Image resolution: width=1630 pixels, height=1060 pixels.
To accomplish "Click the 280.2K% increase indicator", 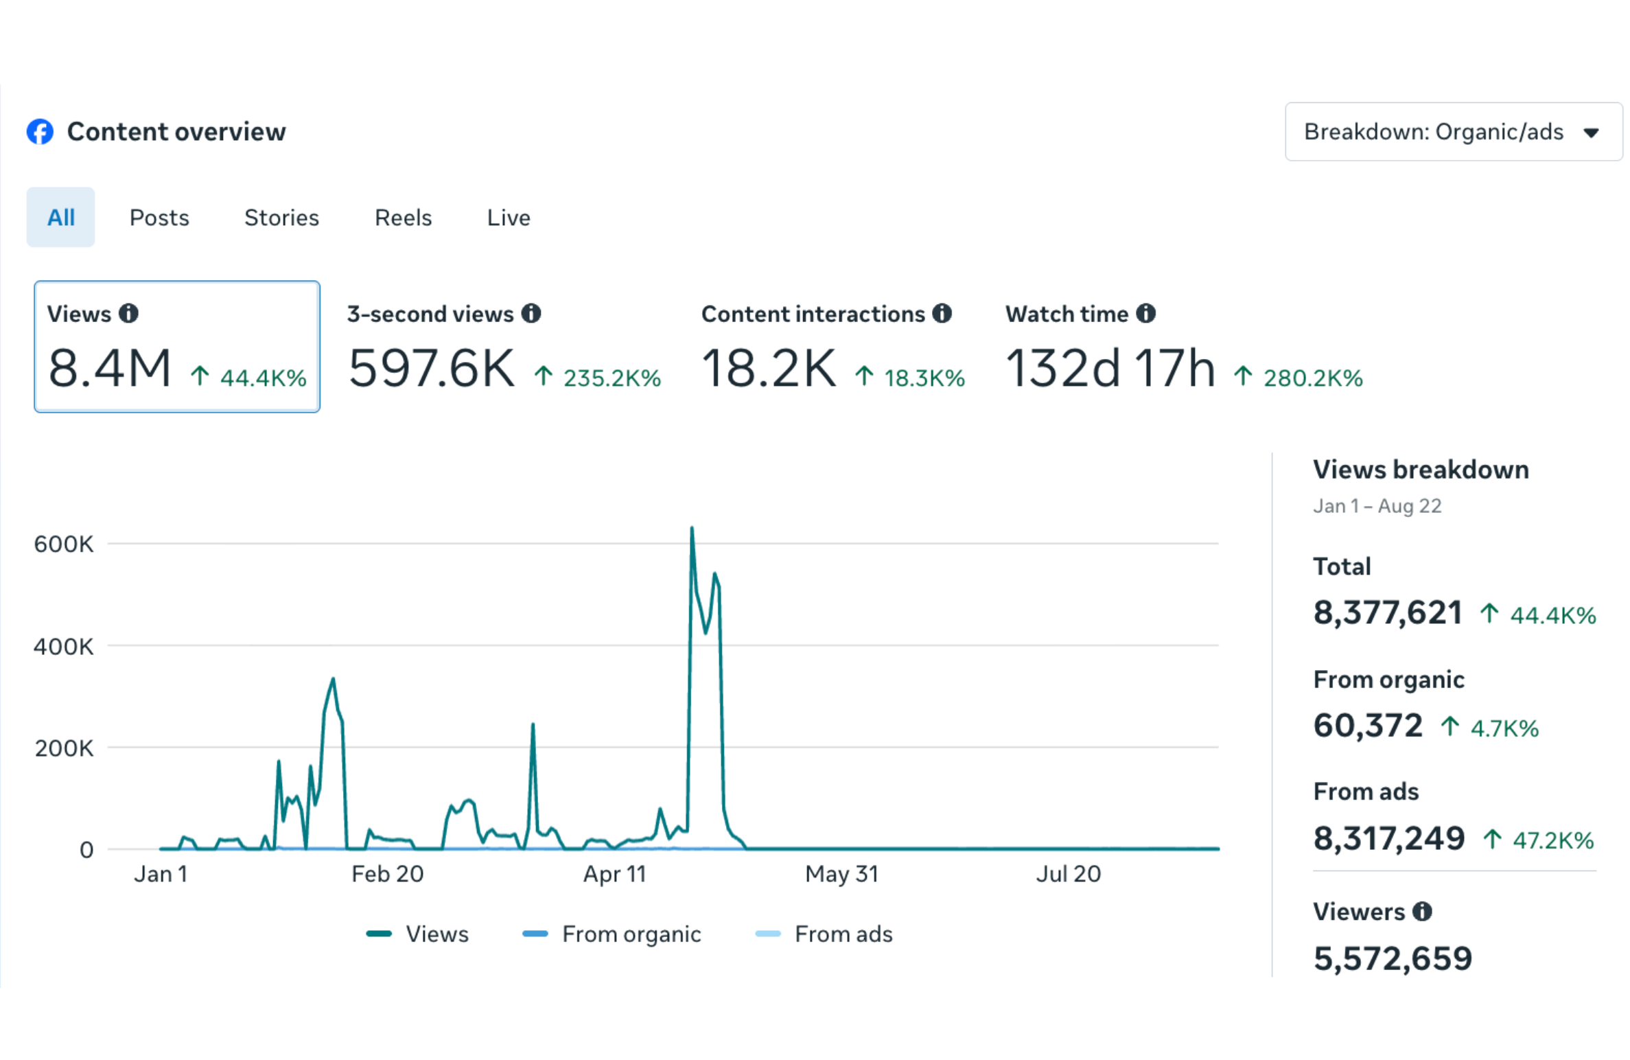I will [x=1298, y=378].
